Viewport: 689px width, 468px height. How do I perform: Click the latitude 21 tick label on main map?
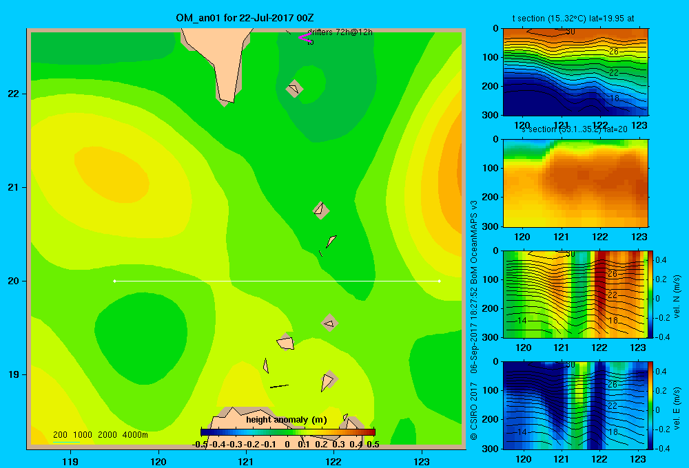[x=14, y=187]
